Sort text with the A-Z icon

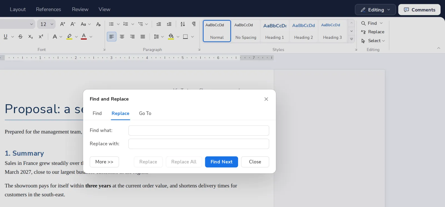tap(183, 24)
